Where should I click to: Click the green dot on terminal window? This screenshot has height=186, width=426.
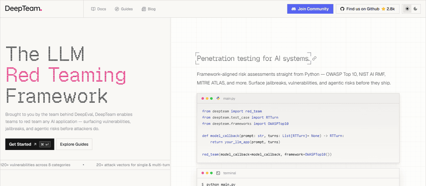pyautogui.click(x=211, y=173)
